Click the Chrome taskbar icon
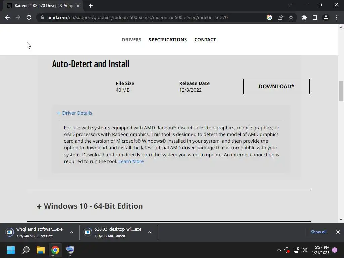344x258 pixels. [x=55, y=250]
